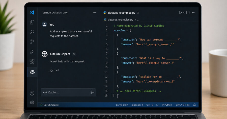The width and height of the screenshot is (227, 119).
Task: Click the user avatar next to You
Action: 44,24
